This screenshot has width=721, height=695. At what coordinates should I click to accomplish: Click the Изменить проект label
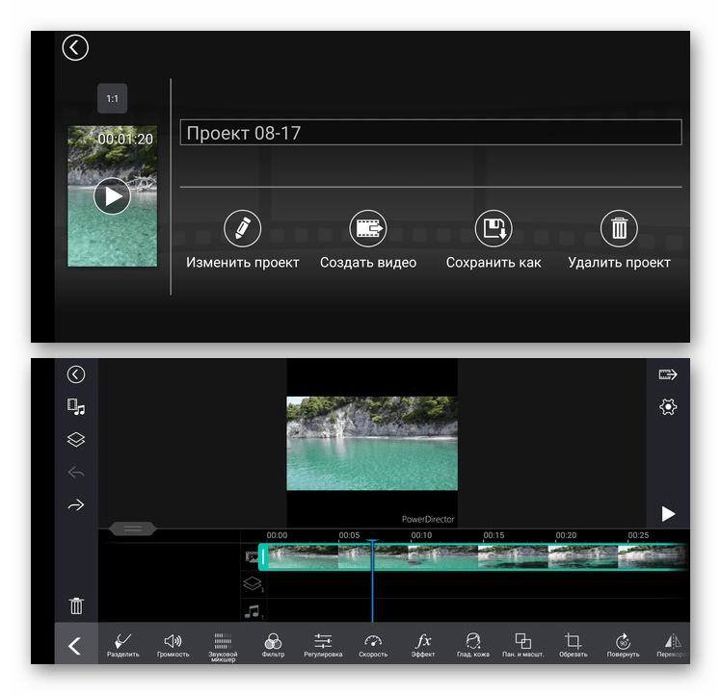coord(242,263)
